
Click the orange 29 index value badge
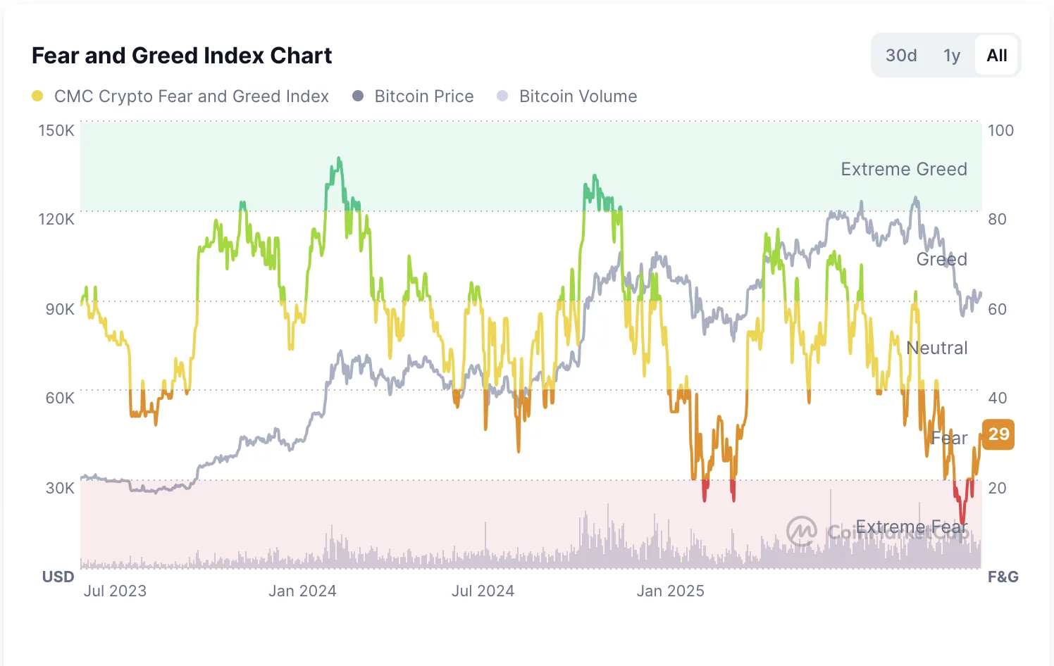[998, 434]
